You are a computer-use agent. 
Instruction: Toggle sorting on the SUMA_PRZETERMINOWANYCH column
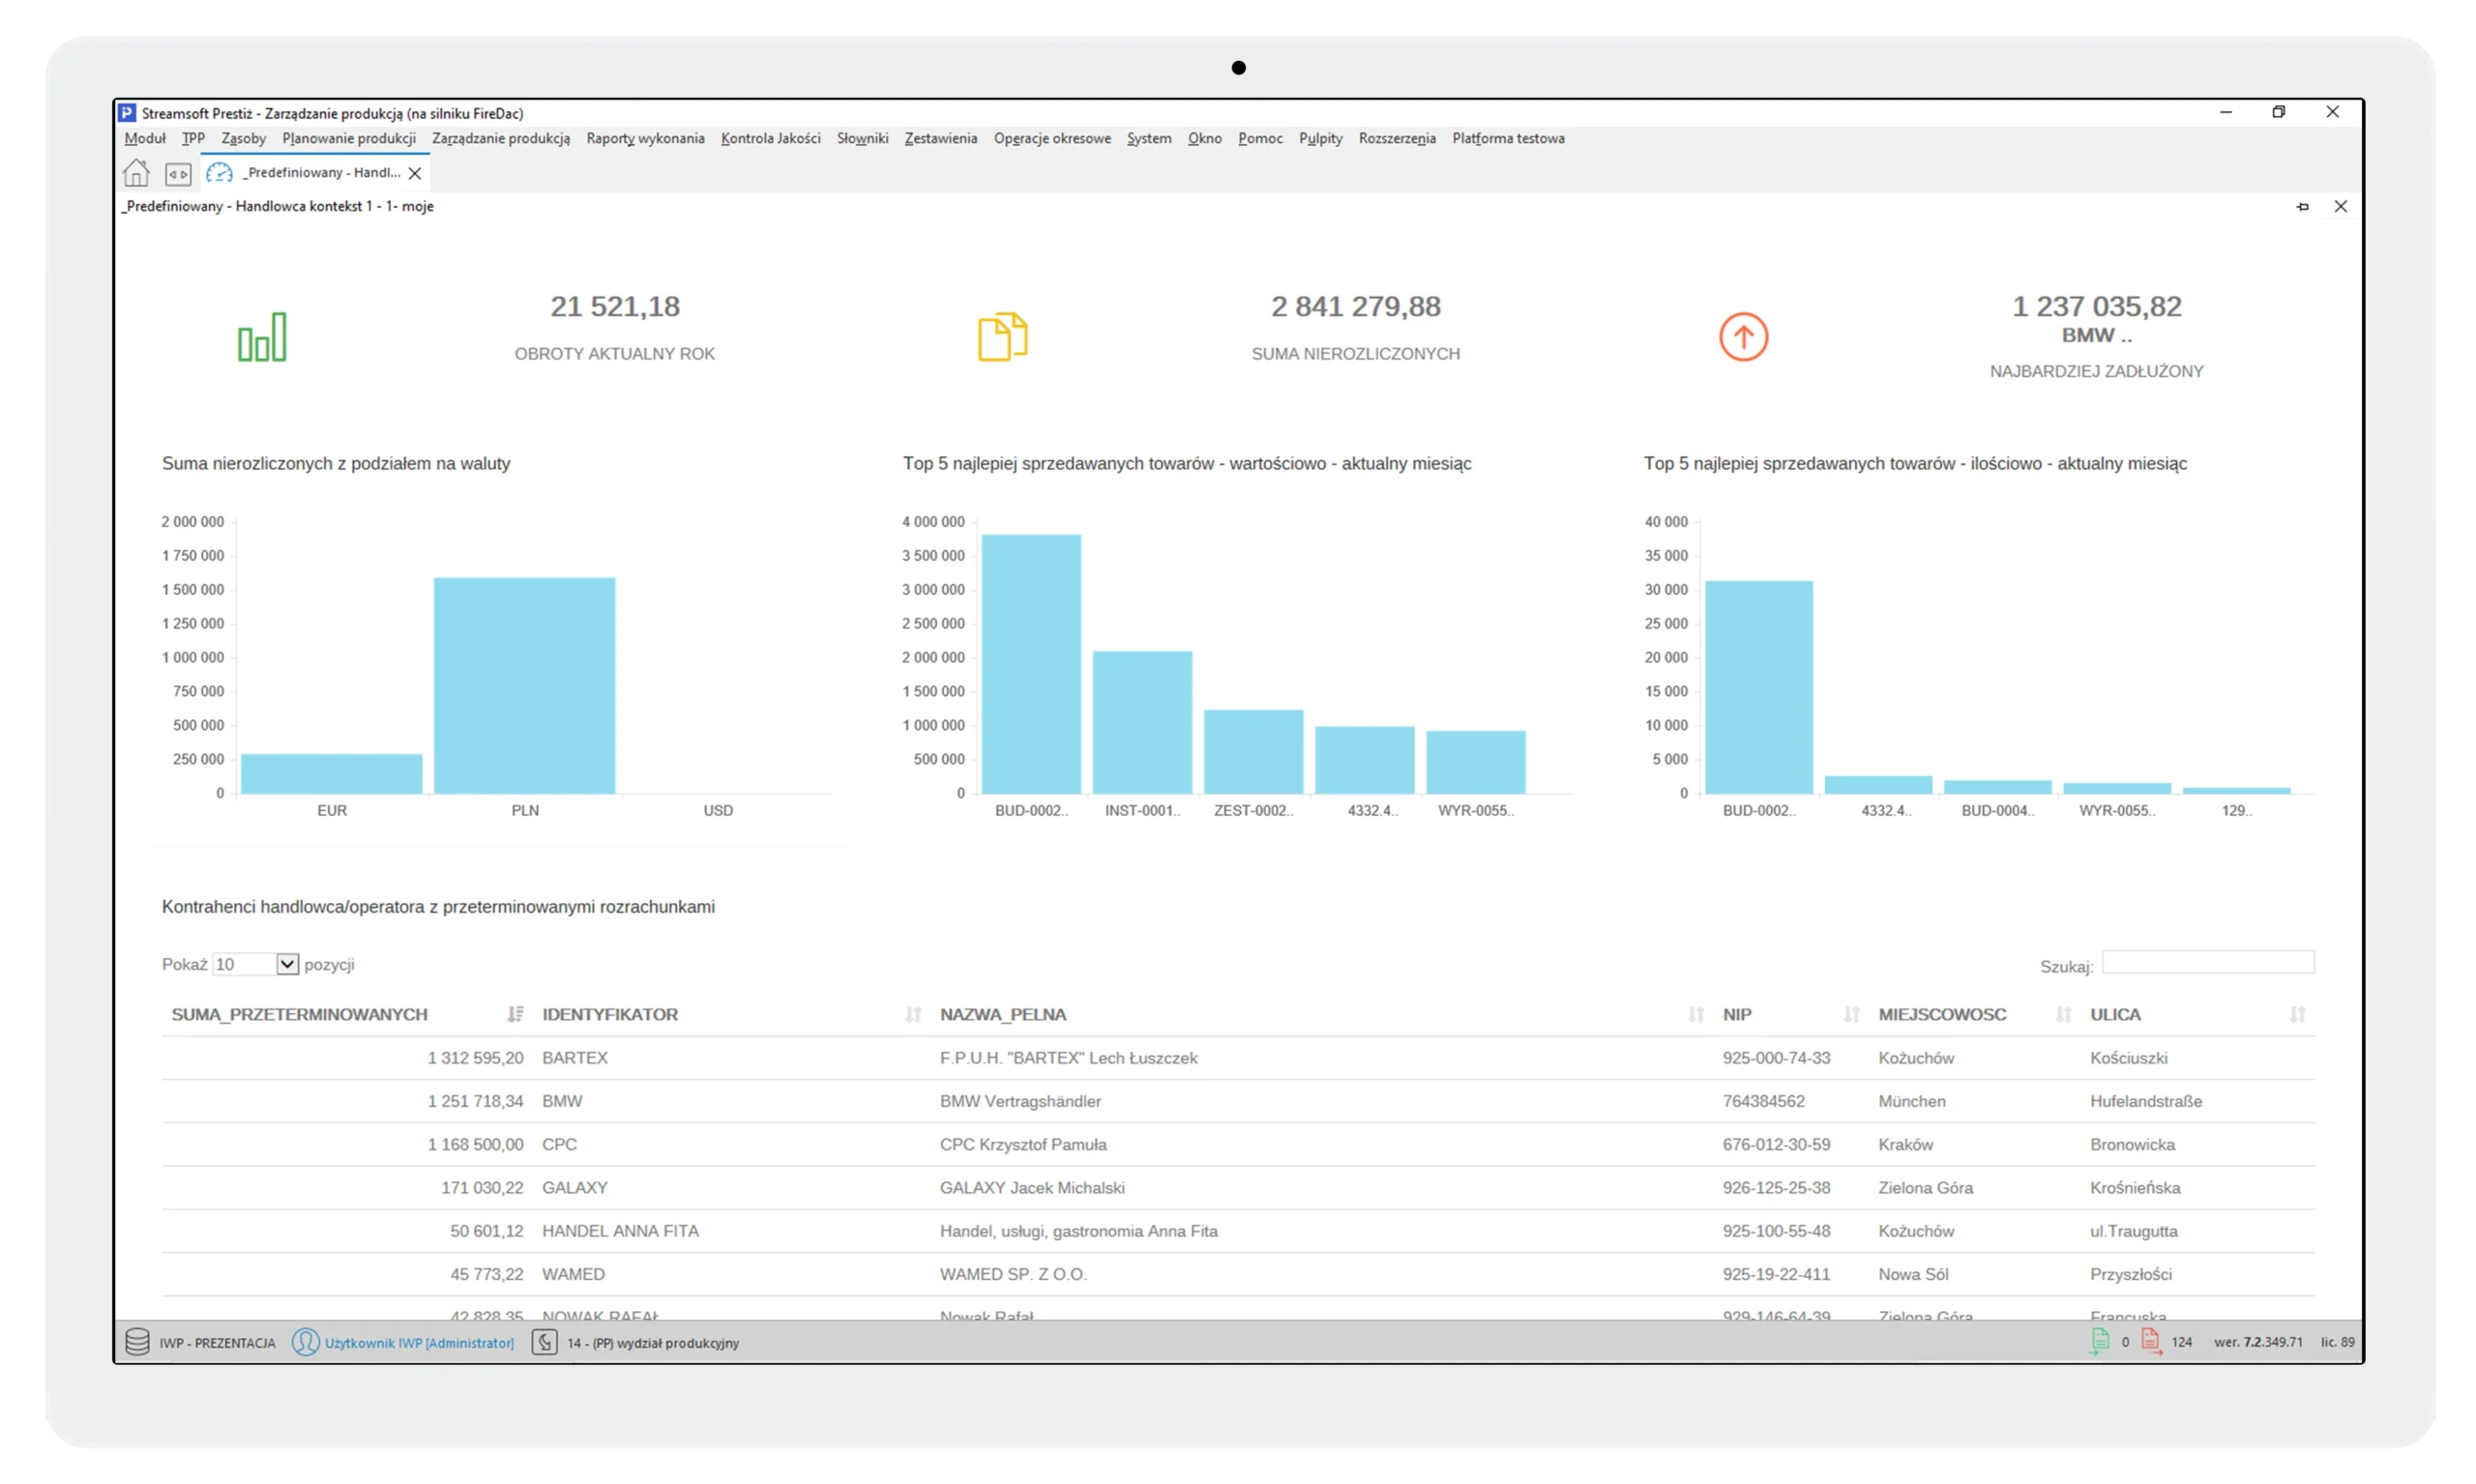point(516,1014)
